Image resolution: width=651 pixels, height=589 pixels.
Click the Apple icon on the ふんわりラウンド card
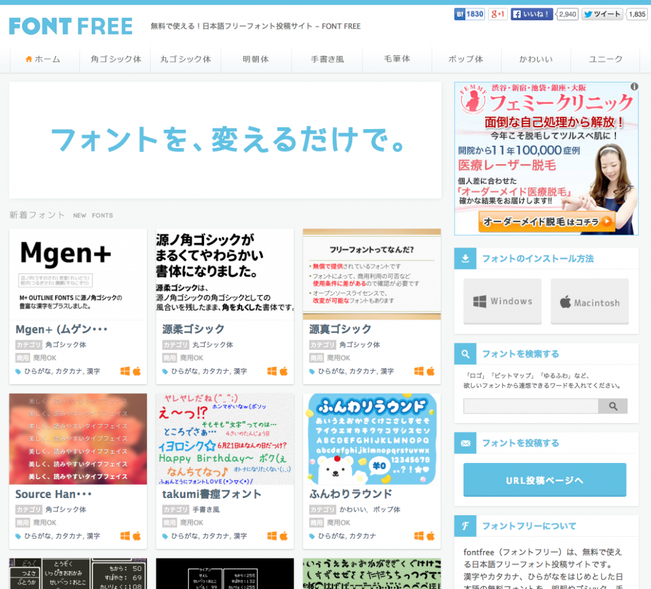(430, 536)
